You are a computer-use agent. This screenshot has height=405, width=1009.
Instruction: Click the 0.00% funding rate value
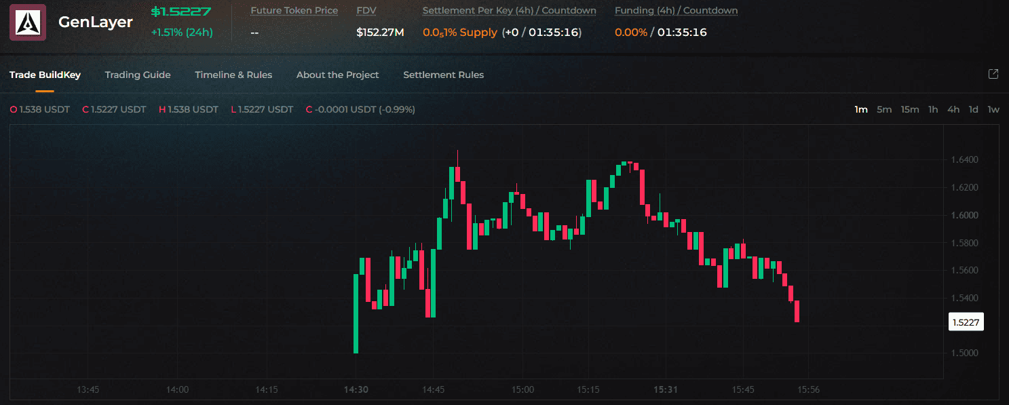tap(631, 32)
